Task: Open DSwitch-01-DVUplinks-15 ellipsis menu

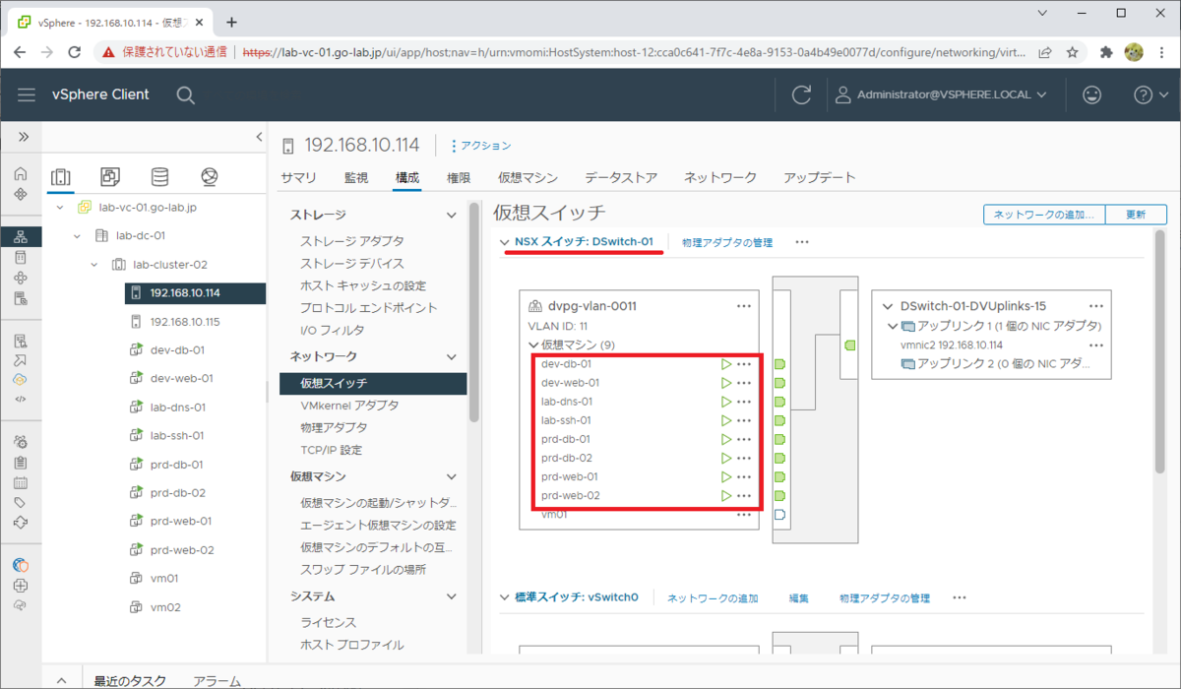Action: click(1096, 306)
